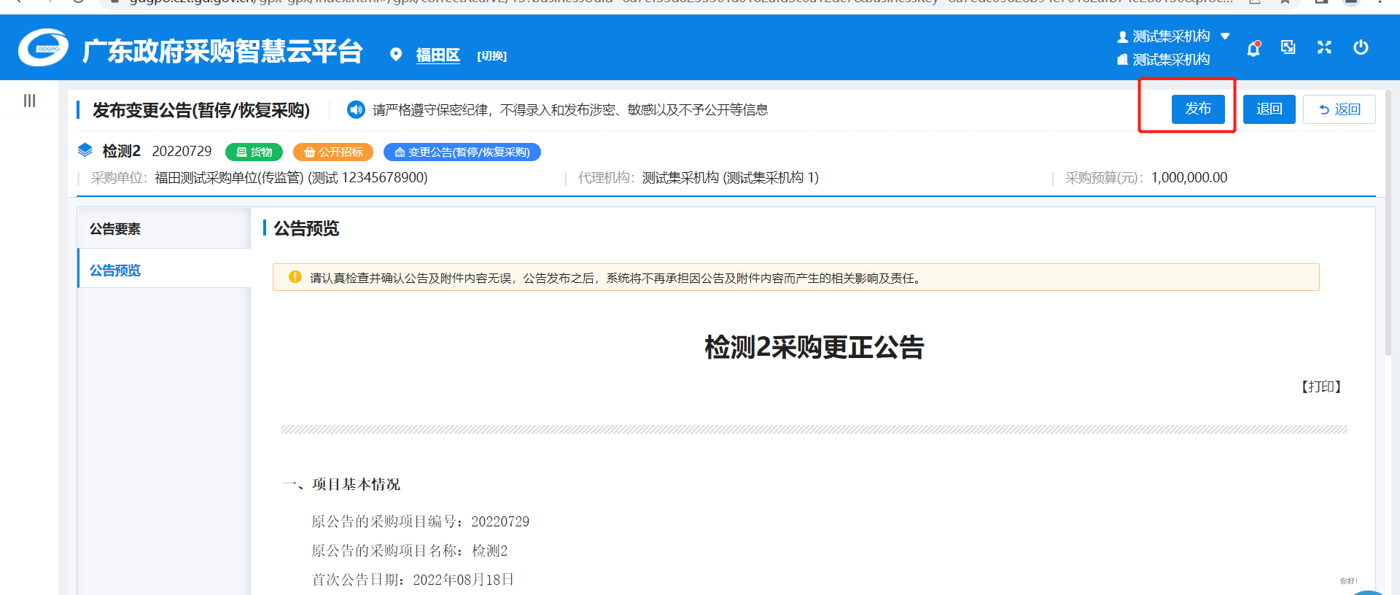Click the 变更公告(暂停/恢复采购) tag
1400x595 pixels.
462,152
